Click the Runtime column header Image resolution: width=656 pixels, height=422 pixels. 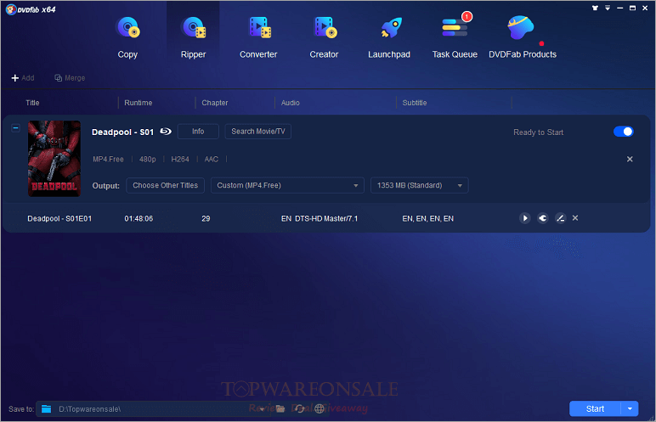138,103
